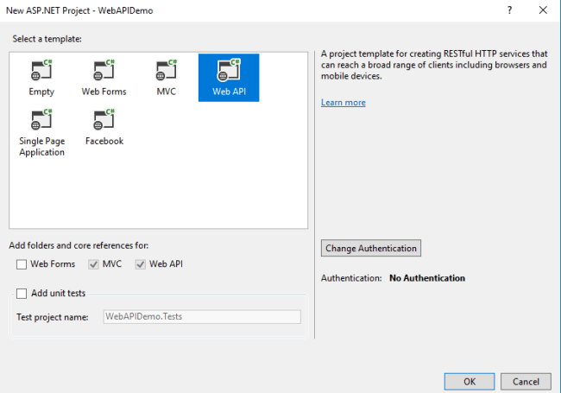Screen dimensions: 561x393
Task: Pick the MVC template icon
Action: (167, 71)
